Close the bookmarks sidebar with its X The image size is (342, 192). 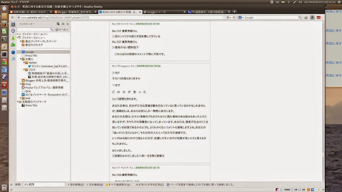(68, 24)
